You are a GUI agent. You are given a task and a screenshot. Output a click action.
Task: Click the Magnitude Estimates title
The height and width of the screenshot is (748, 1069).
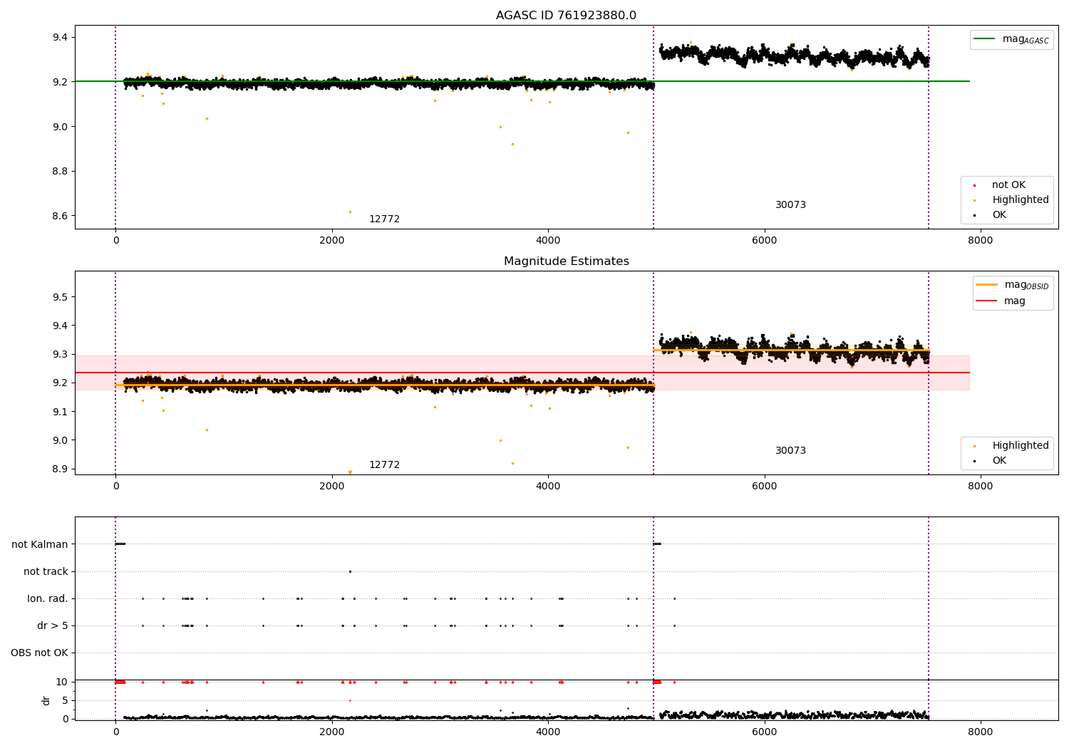pyautogui.click(x=566, y=261)
